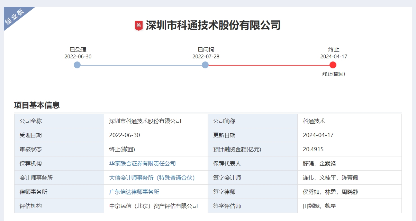
Task: Click the 公司全称 value 深圳市科通技术股份有限公司
Action: (x=145, y=121)
